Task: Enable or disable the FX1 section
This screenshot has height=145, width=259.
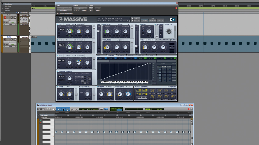Action: pos(141,40)
